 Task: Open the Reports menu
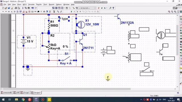(51, 5)
